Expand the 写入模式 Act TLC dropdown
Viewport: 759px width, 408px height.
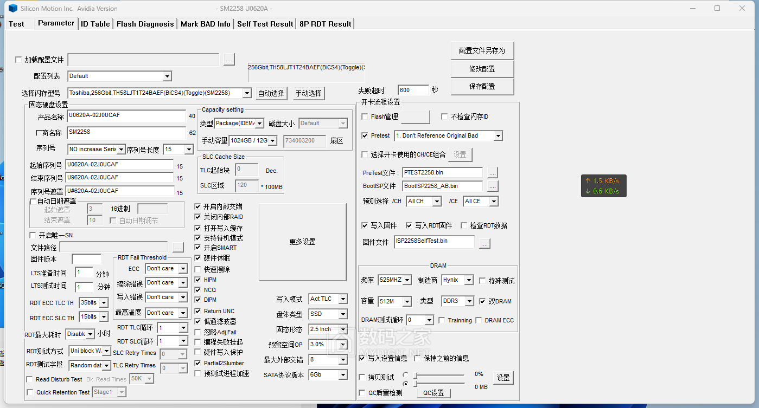pyautogui.click(x=342, y=299)
